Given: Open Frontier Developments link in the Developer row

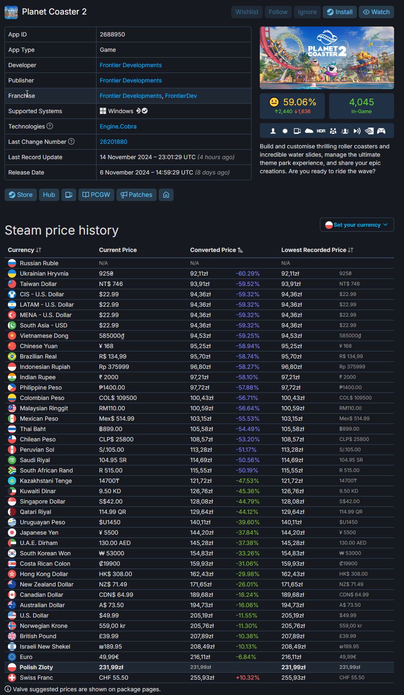Looking at the screenshot, I should point(131,65).
